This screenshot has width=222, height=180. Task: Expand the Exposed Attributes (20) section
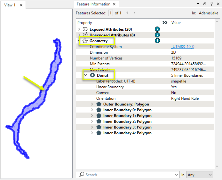pyautogui.click(x=79, y=29)
